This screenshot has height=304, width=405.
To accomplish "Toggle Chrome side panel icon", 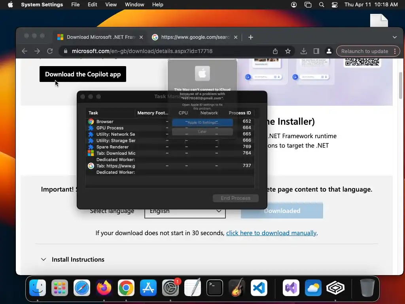I will [316, 51].
